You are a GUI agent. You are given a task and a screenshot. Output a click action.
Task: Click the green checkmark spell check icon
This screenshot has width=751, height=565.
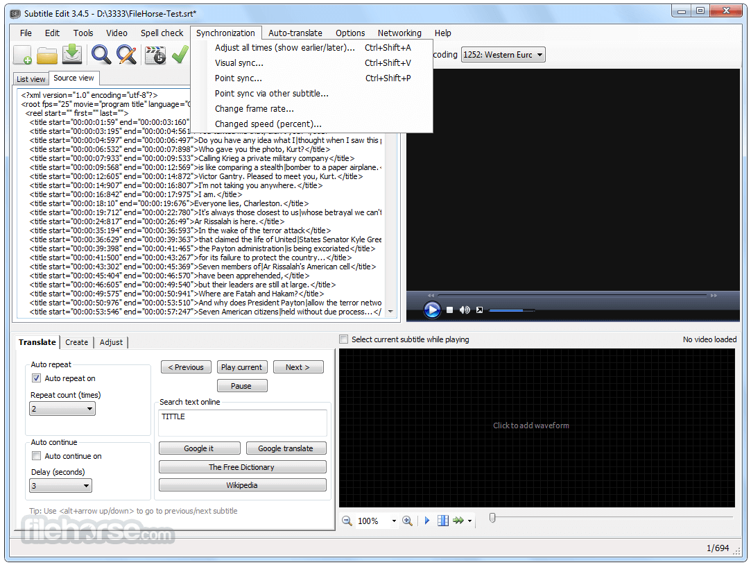tap(180, 55)
